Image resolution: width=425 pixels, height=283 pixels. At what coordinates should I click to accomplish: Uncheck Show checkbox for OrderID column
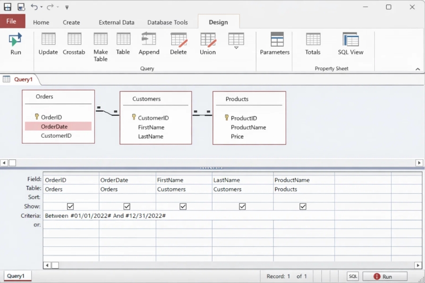tap(70, 207)
